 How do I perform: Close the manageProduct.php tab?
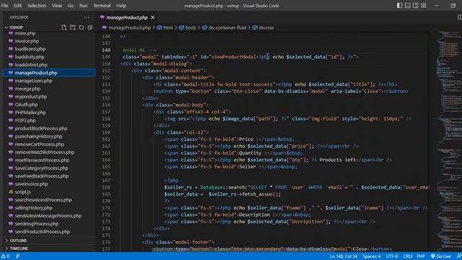[x=152, y=17]
